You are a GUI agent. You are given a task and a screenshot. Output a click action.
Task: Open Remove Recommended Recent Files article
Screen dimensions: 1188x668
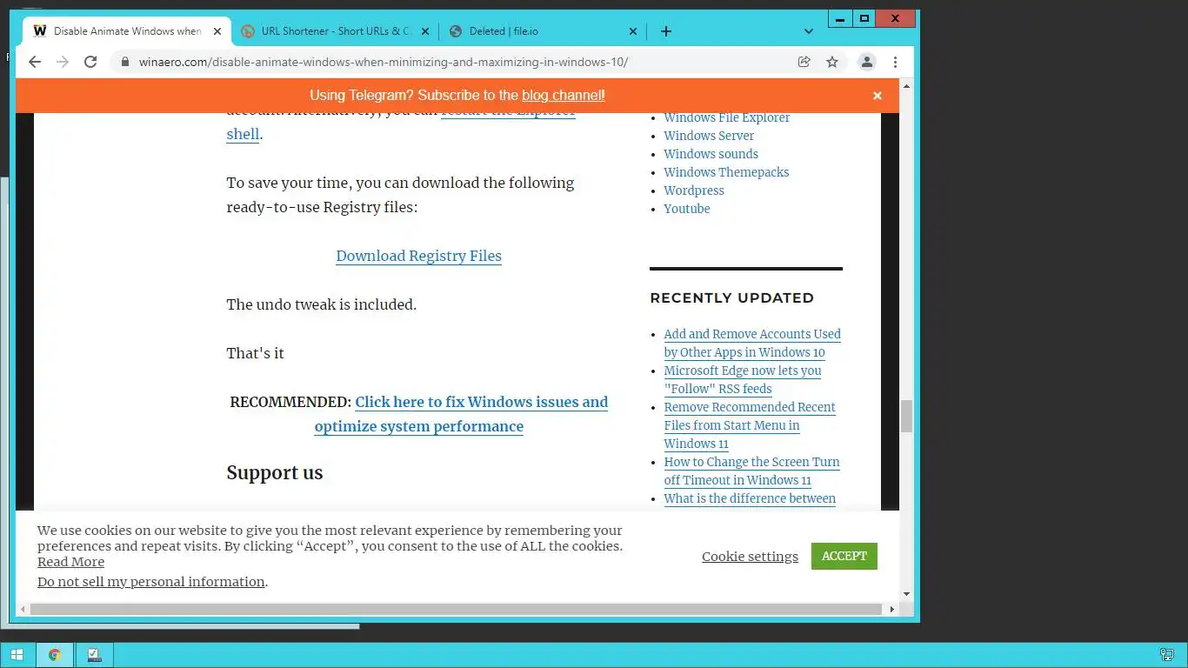750,425
